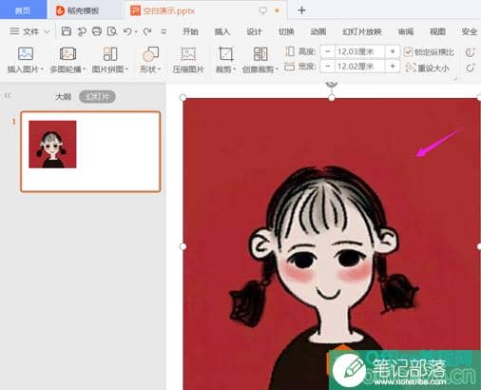Switch to the Home tab (首页)
481x390 pixels.
click(x=23, y=10)
